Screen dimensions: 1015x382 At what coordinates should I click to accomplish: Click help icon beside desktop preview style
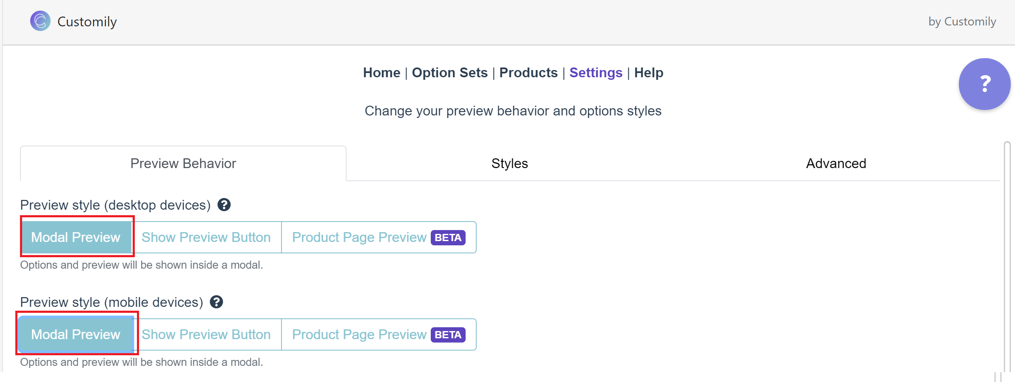[224, 205]
